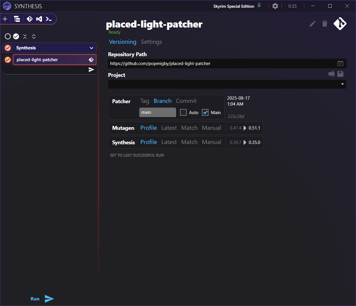356x306 pixels.
Task: Uncheck the Main branch checkbox
Action: click(x=205, y=112)
